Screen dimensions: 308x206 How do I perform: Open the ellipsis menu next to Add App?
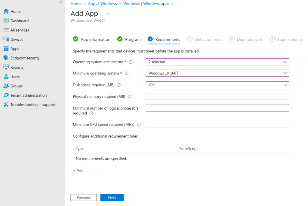pyautogui.click(x=107, y=13)
